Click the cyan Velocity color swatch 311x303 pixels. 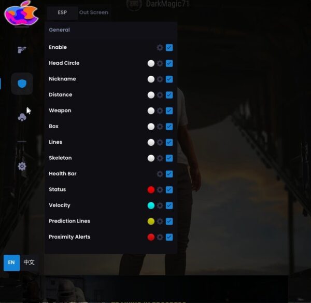tap(151, 205)
